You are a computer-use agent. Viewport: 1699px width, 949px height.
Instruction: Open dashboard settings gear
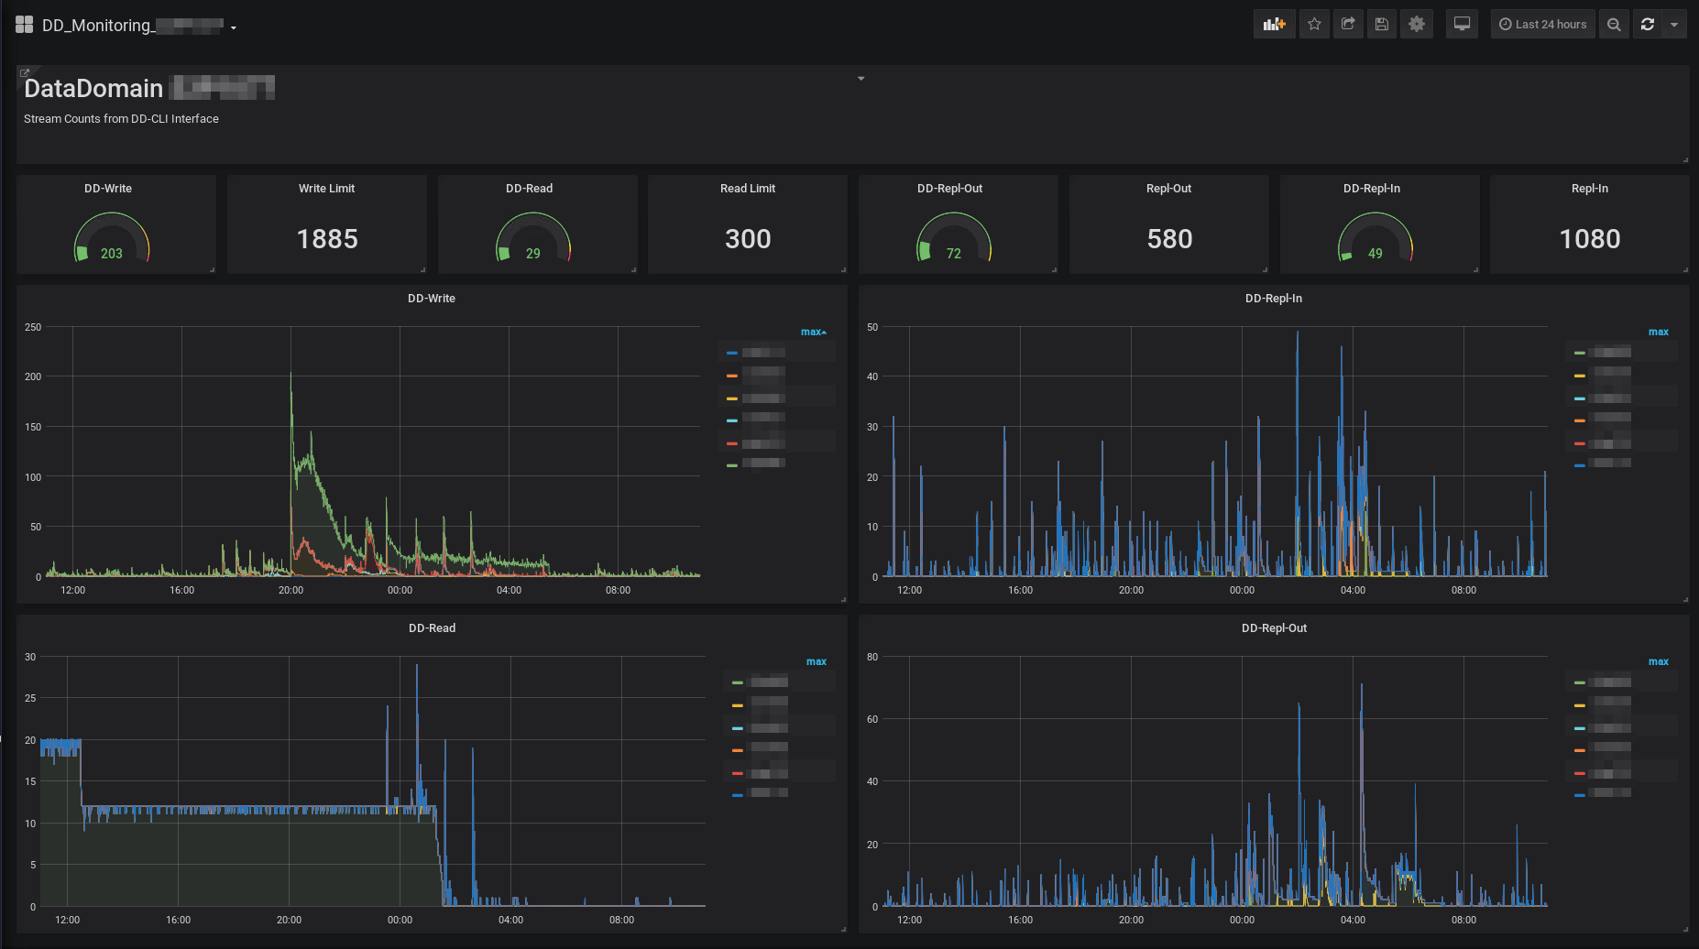pyautogui.click(x=1417, y=25)
